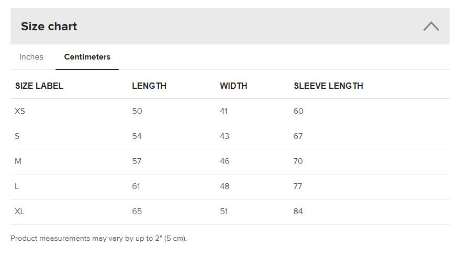Collapse the Size chart chevron arrow
Viewport: 459px width, 259px height.
(x=431, y=26)
